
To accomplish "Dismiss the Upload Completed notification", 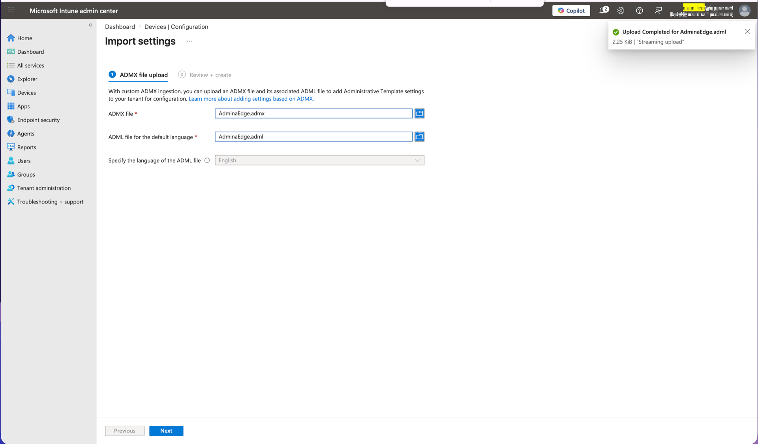I will (x=747, y=32).
